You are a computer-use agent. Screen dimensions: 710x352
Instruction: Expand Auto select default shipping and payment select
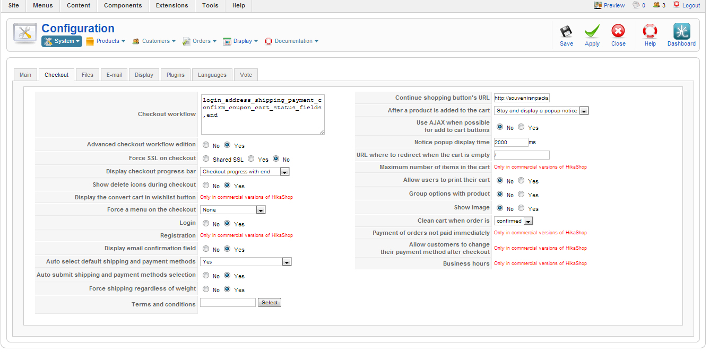click(x=246, y=262)
